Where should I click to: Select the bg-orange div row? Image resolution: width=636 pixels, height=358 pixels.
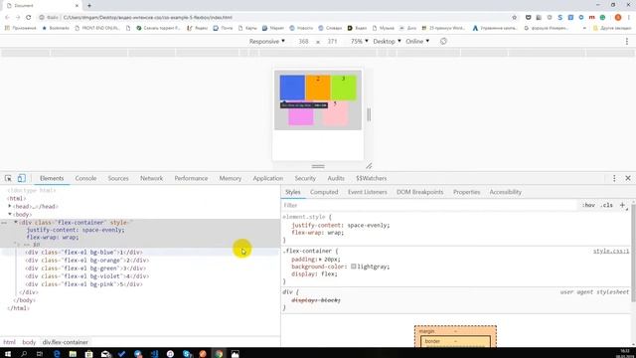click(x=140, y=261)
